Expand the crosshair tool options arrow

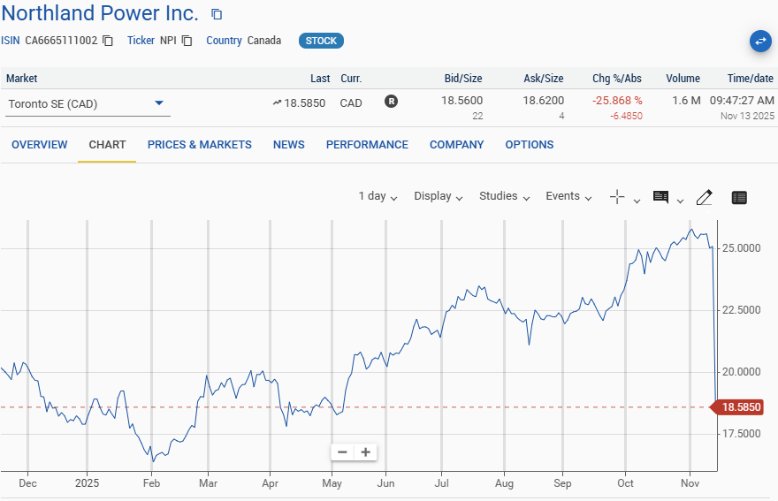point(637,201)
